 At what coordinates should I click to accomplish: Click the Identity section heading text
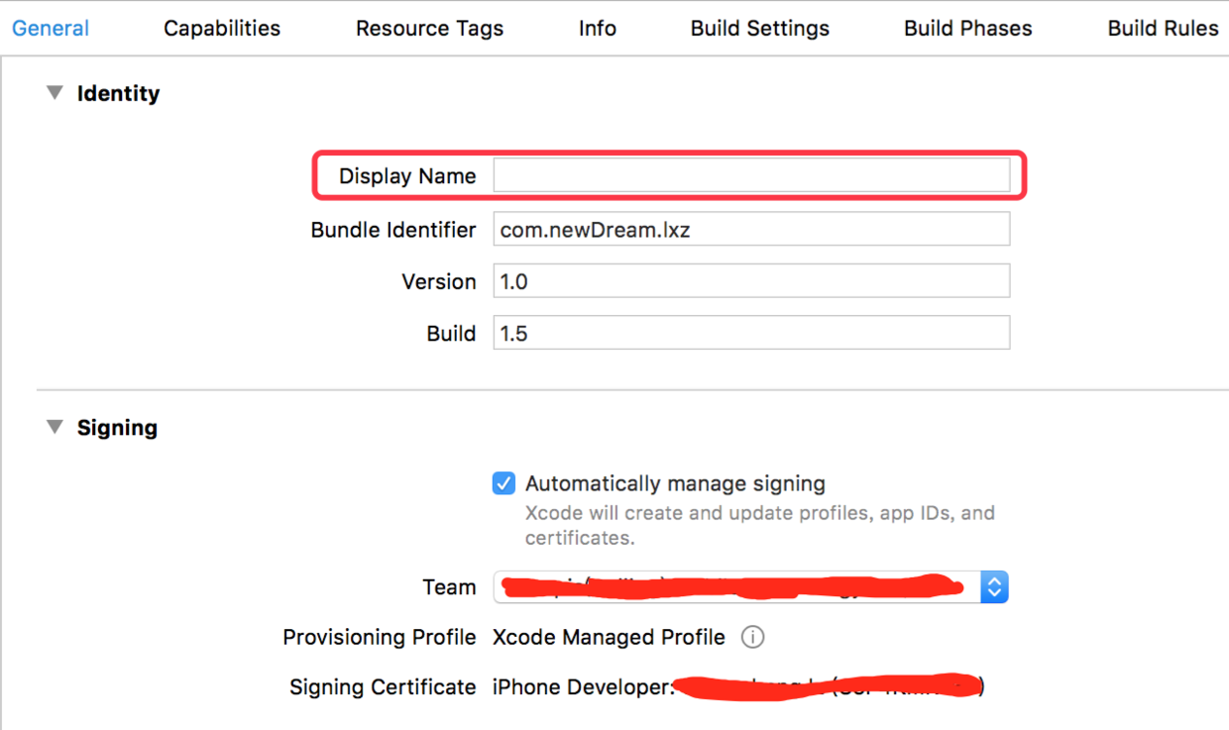[118, 93]
